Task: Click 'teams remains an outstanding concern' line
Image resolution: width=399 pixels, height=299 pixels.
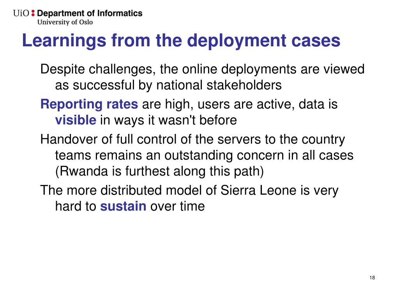Action: coord(204,155)
